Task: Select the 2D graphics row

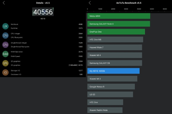Action: coord(47,61)
